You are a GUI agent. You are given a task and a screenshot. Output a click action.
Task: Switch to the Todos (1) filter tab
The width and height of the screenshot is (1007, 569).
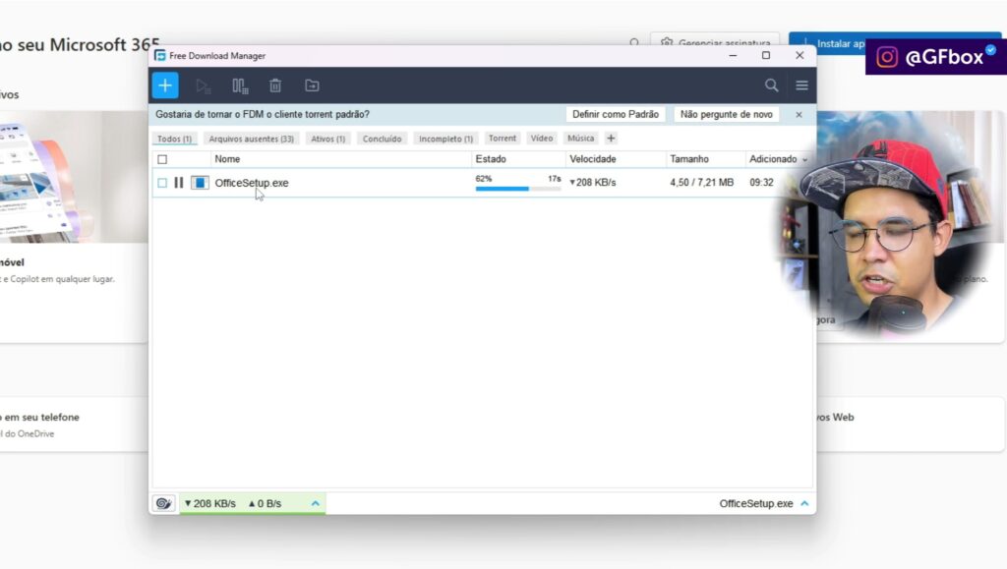click(174, 139)
